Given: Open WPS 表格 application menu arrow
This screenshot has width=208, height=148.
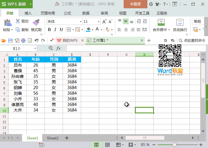Looking at the screenshot, I should pyautogui.click(x=31, y=4).
